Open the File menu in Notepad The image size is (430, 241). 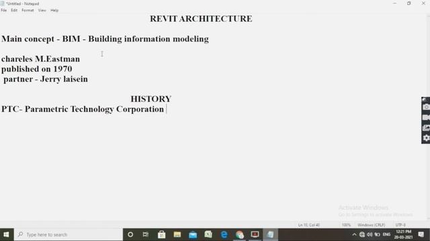[4, 11]
